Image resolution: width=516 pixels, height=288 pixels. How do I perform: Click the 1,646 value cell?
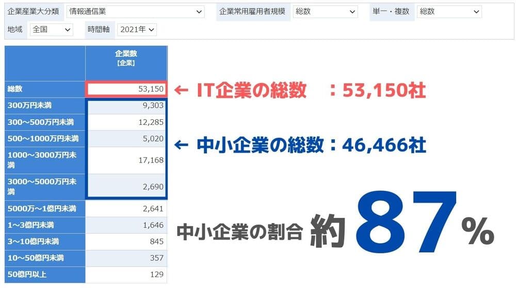pos(126,225)
